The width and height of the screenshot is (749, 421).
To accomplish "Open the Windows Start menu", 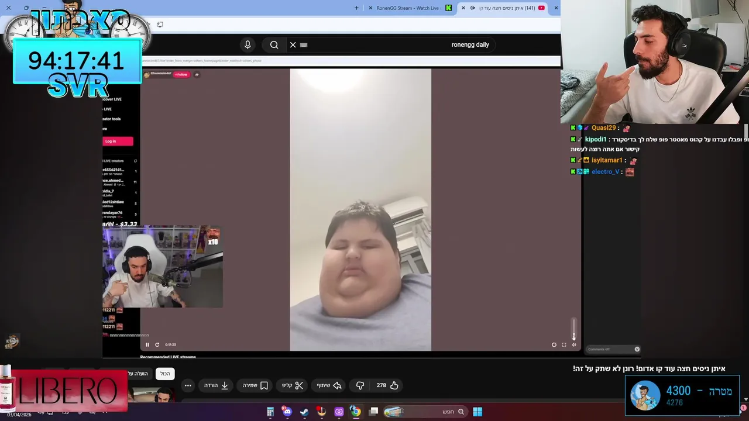I will click(x=477, y=412).
